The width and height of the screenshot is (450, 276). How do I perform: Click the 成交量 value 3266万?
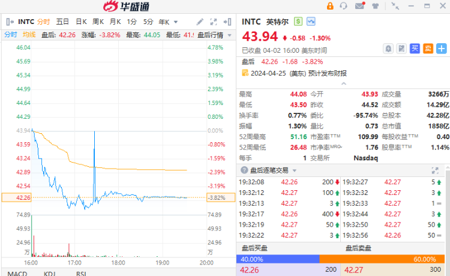439,94
